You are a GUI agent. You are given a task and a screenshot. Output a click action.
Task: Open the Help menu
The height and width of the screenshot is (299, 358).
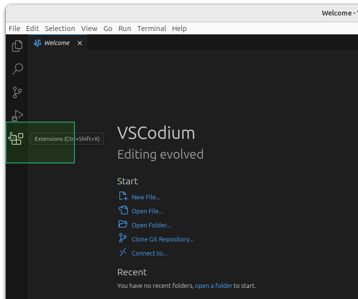point(179,29)
